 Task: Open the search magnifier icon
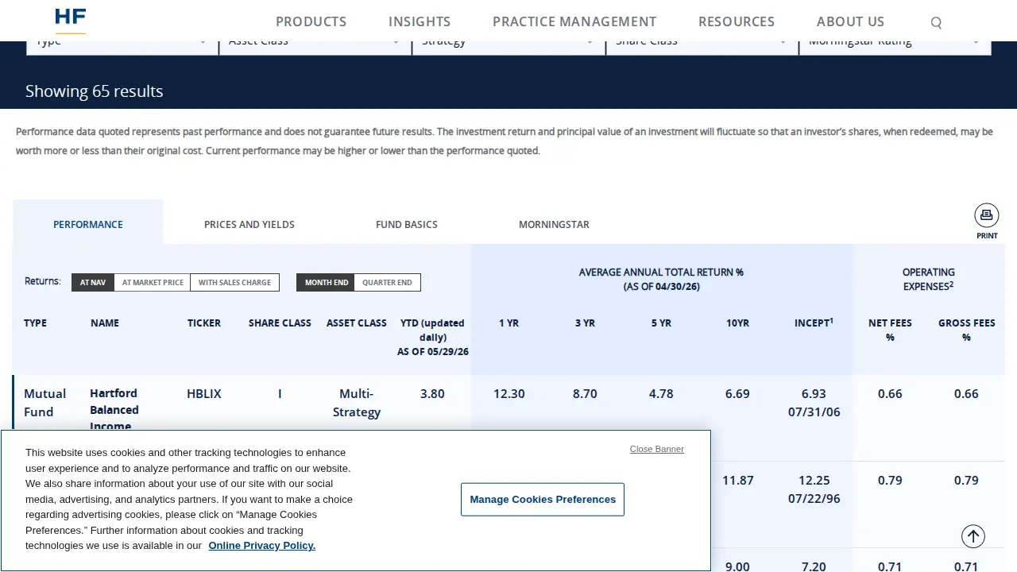click(x=936, y=23)
